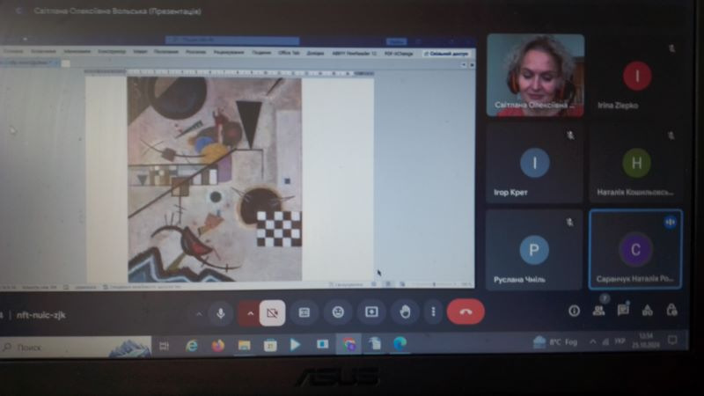This screenshot has height=396, width=704.
Task: Click meeting code nft-nuic-zjk
Action: pyautogui.click(x=40, y=315)
